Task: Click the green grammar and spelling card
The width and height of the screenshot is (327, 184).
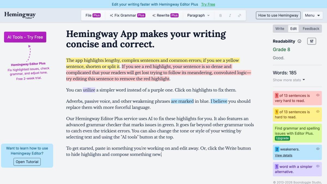Action: point(297,133)
